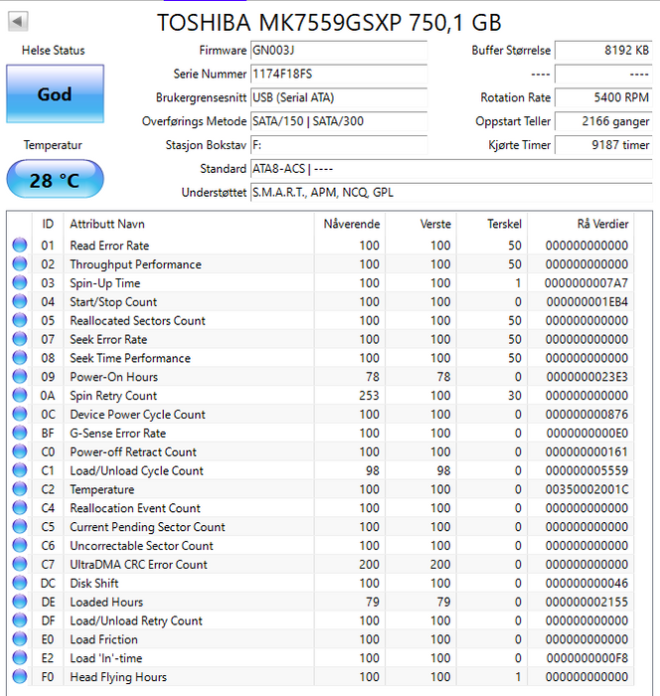Click the status orb for Read Error Rate

point(20,246)
